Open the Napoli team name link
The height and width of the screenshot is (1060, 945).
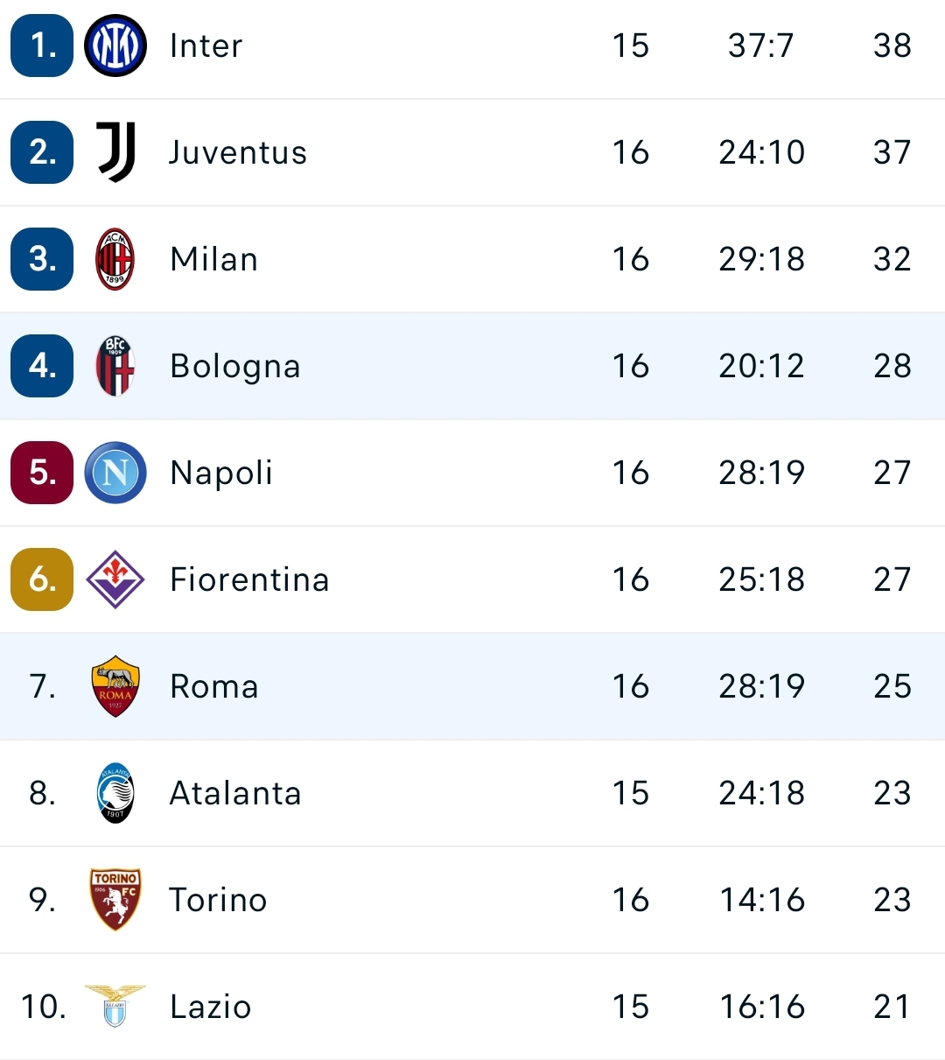(220, 473)
